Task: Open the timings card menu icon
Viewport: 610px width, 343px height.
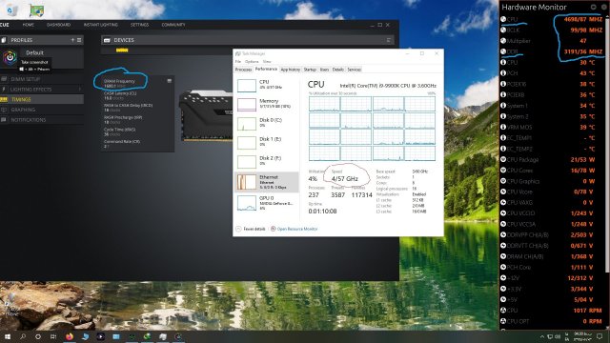Action: [x=170, y=81]
